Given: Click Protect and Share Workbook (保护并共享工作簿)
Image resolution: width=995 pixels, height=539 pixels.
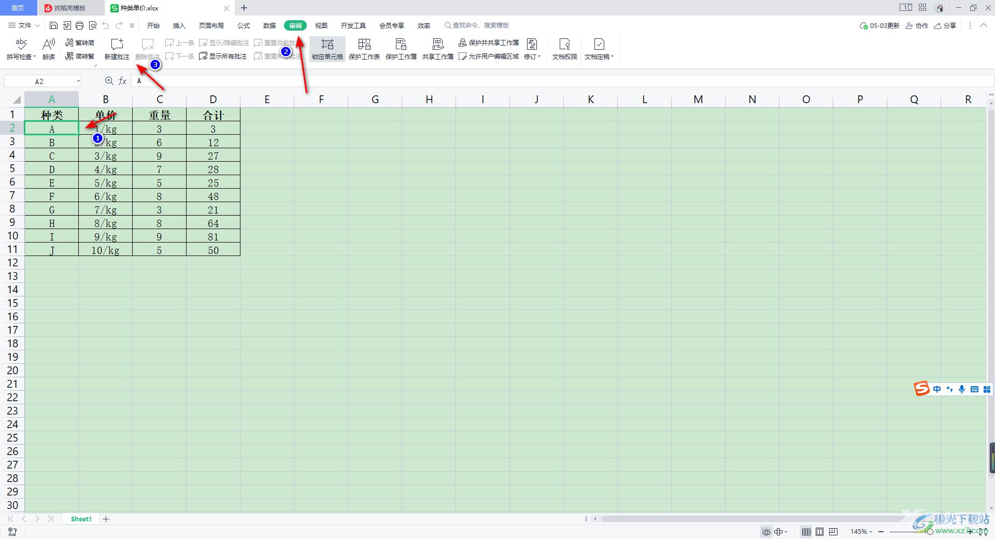Looking at the screenshot, I should 489,42.
